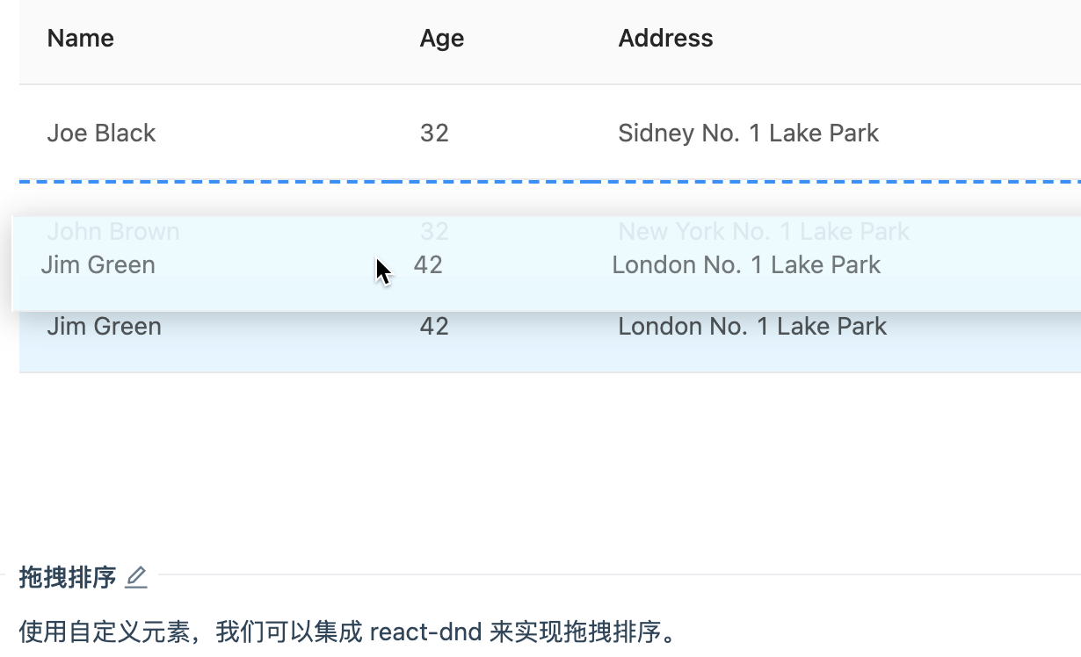Click John Brown's faded age value 32
The image size is (1081, 657).
[434, 231]
